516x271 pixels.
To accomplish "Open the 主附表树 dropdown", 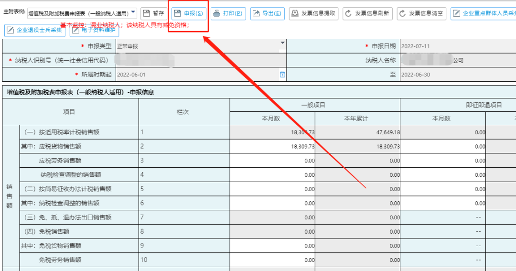I will 82,13.
